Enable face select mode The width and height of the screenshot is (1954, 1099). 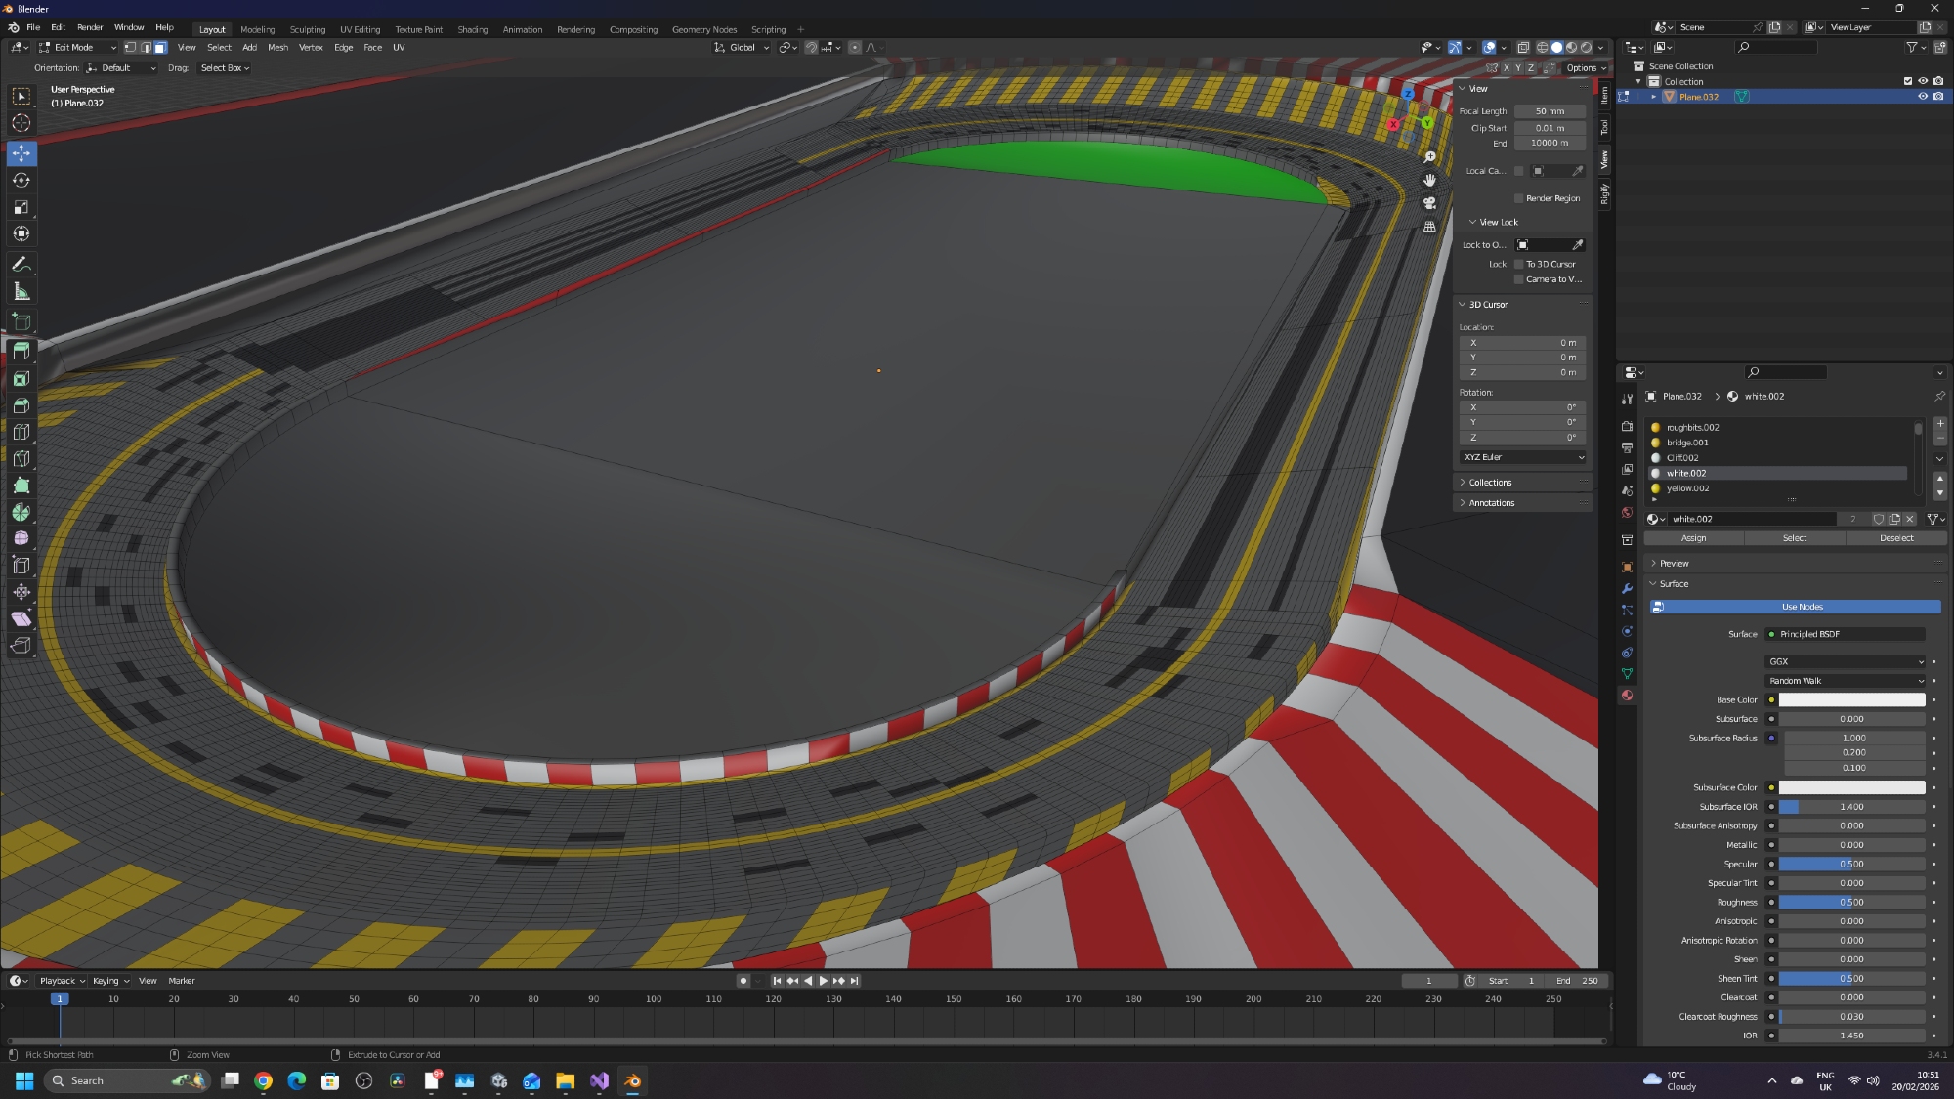(x=161, y=47)
